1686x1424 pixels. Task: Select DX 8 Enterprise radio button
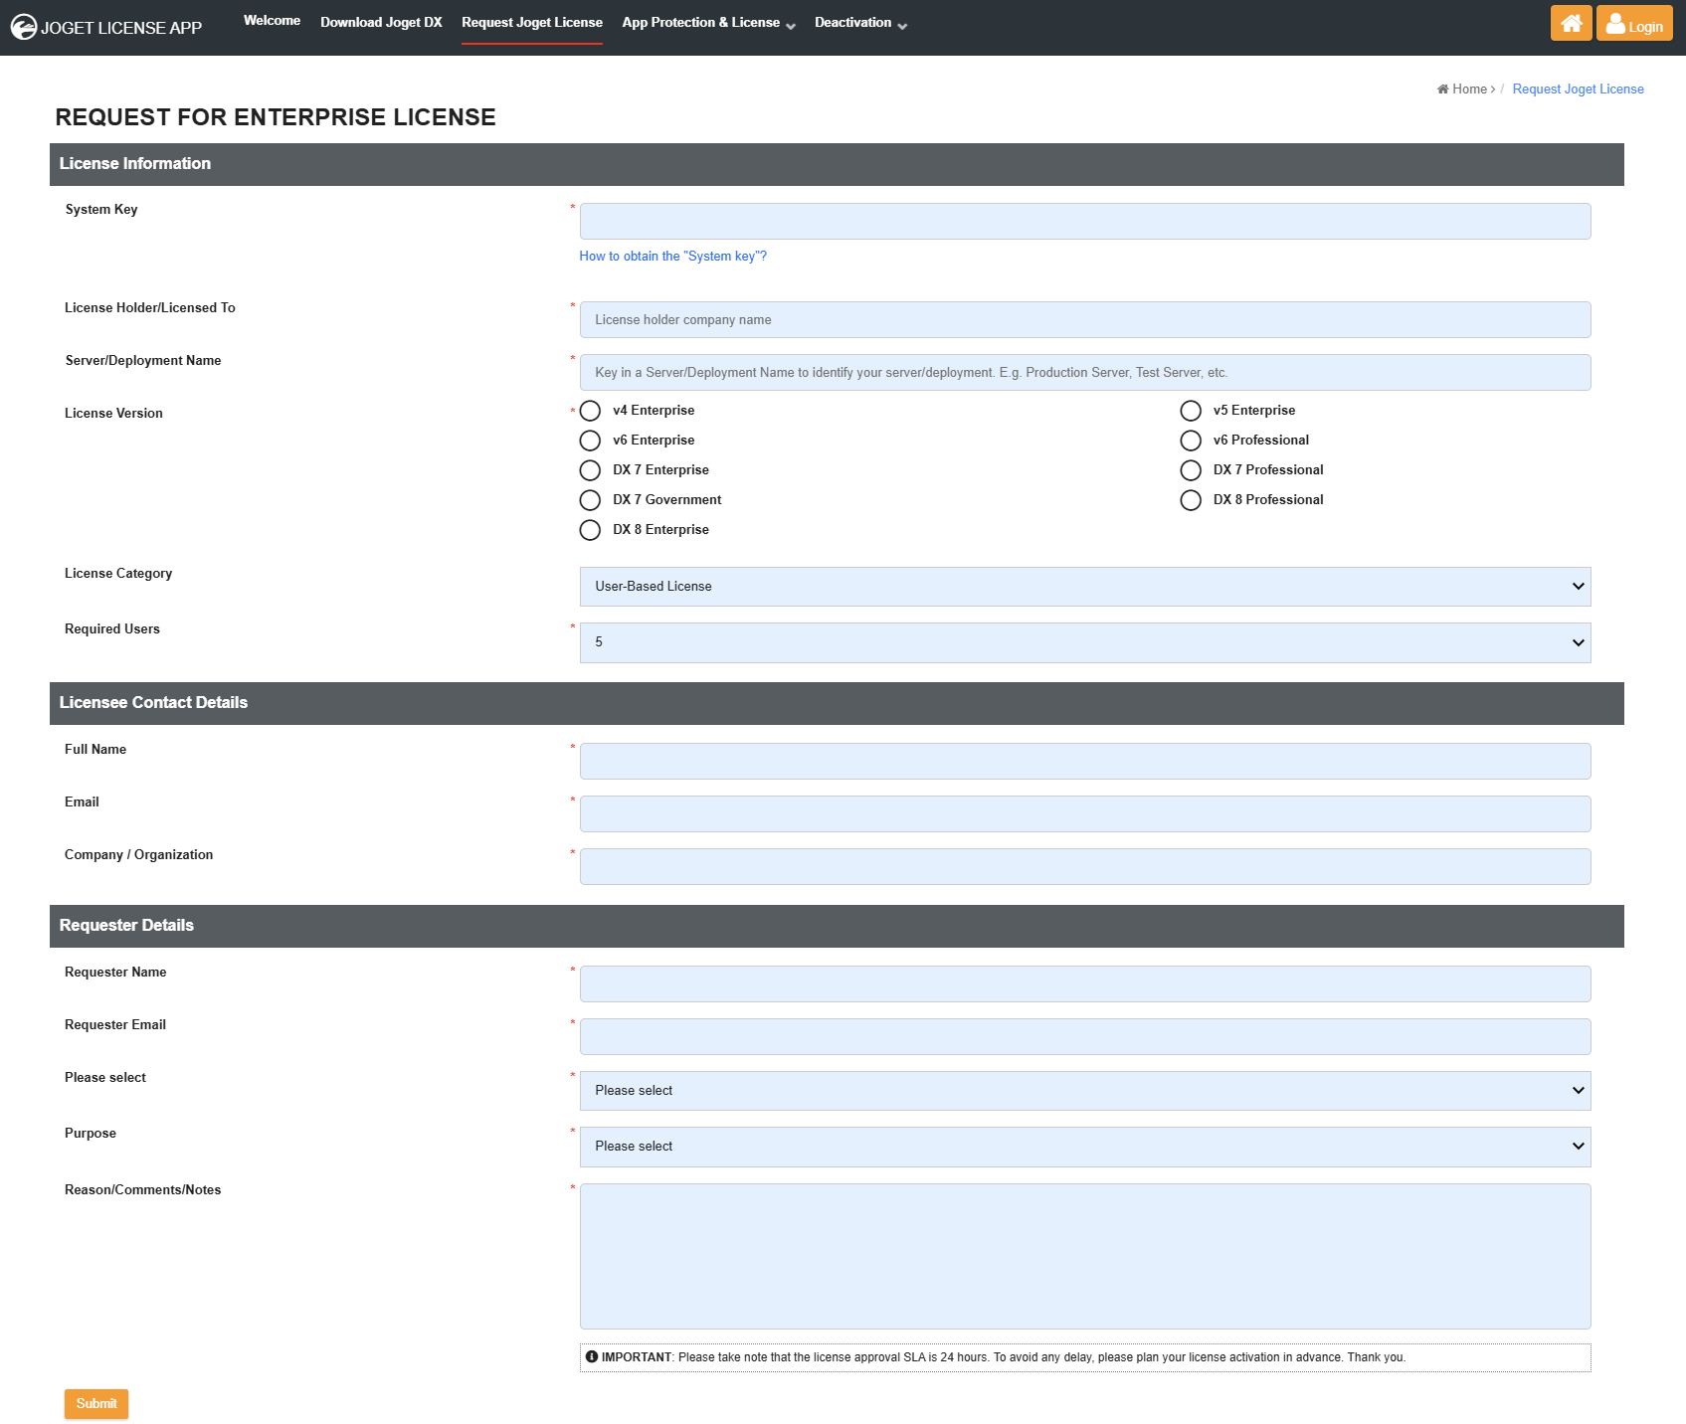(x=590, y=530)
